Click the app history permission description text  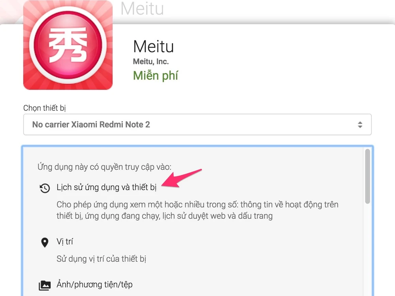(x=197, y=210)
